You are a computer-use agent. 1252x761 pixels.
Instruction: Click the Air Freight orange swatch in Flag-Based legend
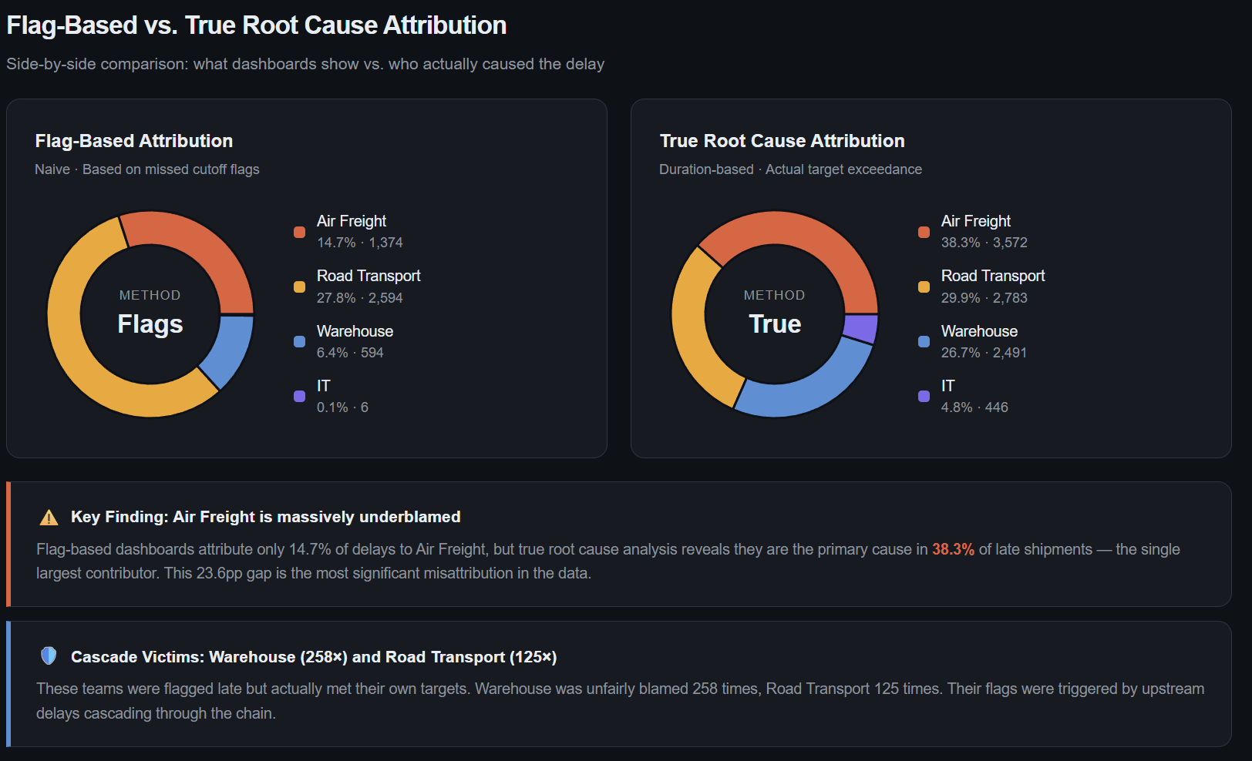pos(299,232)
